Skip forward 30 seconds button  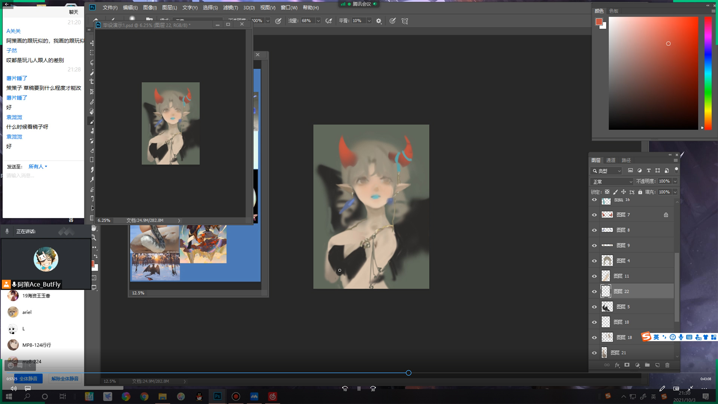point(373,389)
